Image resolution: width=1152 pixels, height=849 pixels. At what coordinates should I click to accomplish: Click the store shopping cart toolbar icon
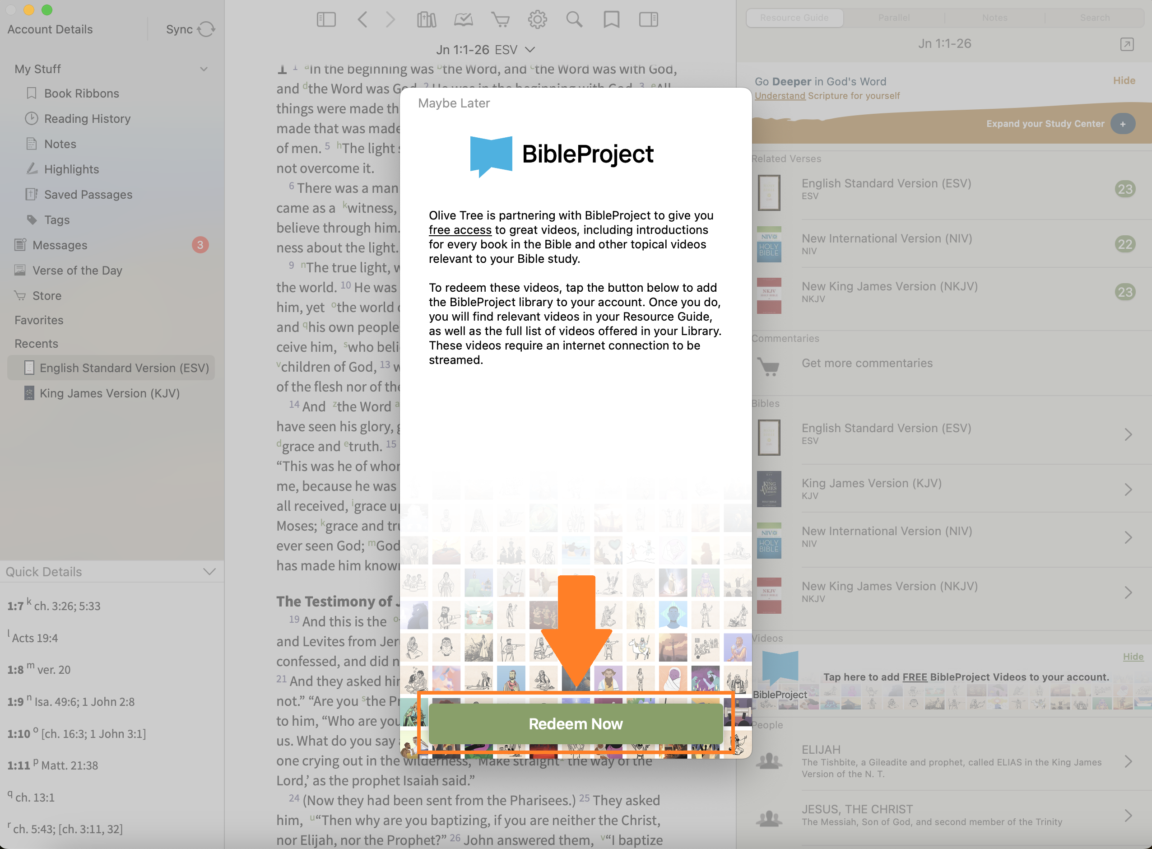500,20
